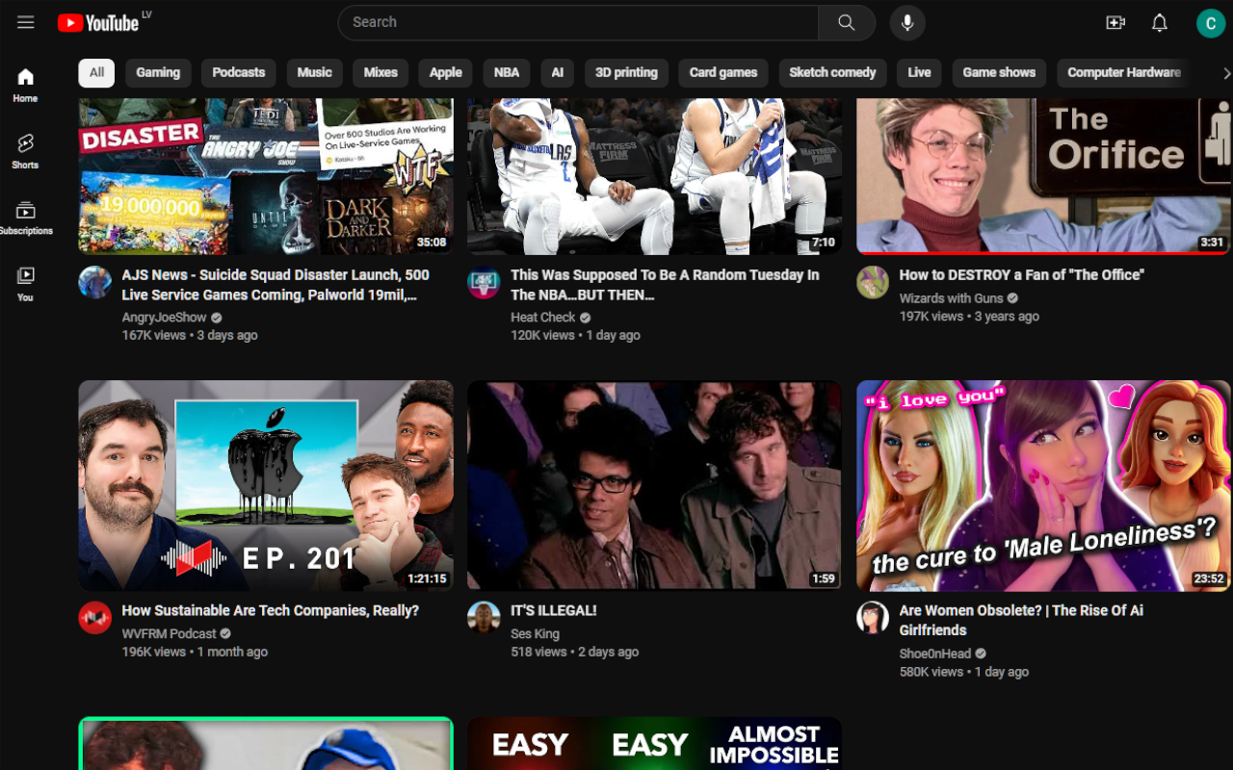
Task: Open the AJS News Suicide Squad title
Action: click(275, 285)
